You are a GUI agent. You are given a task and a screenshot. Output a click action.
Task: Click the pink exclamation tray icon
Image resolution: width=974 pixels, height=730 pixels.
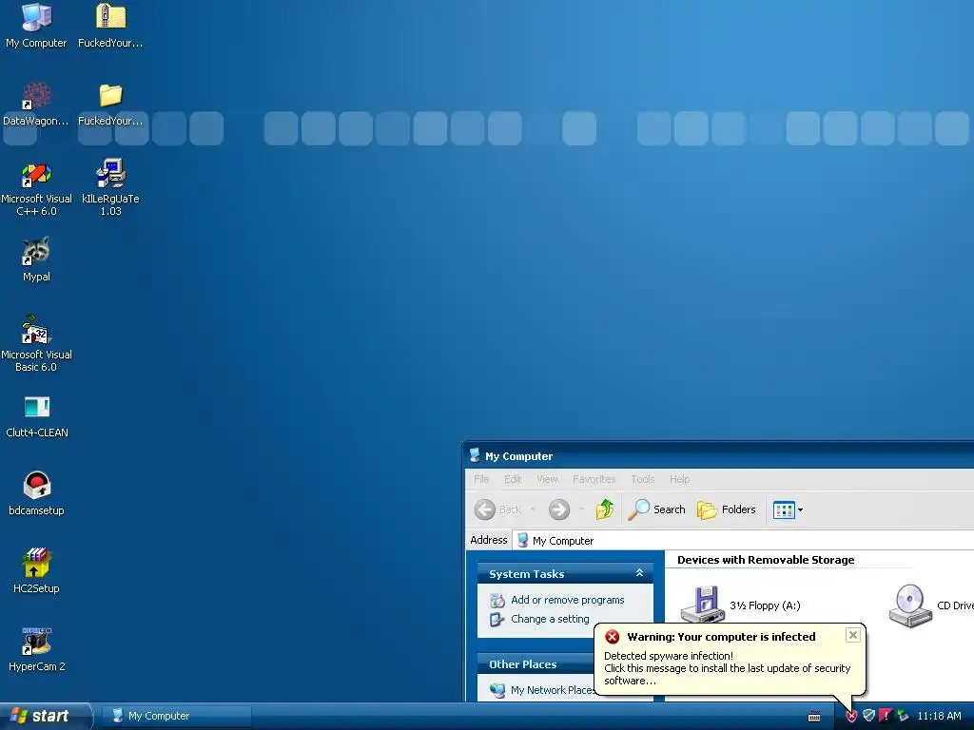click(886, 716)
